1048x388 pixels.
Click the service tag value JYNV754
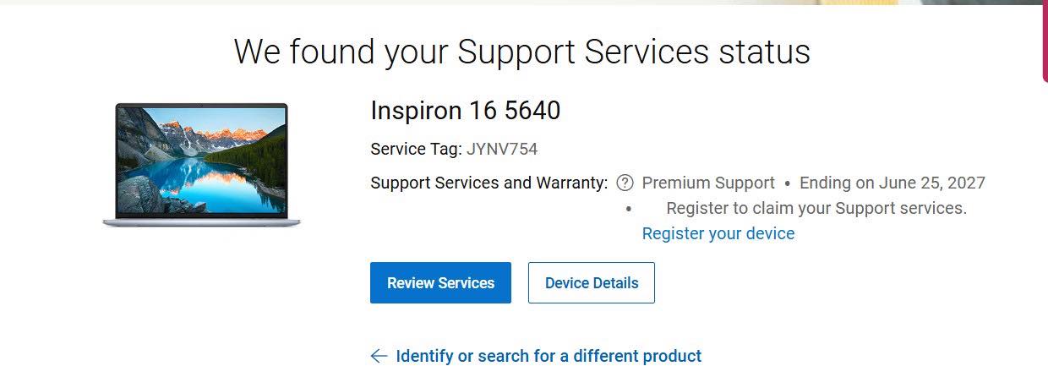(502, 150)
